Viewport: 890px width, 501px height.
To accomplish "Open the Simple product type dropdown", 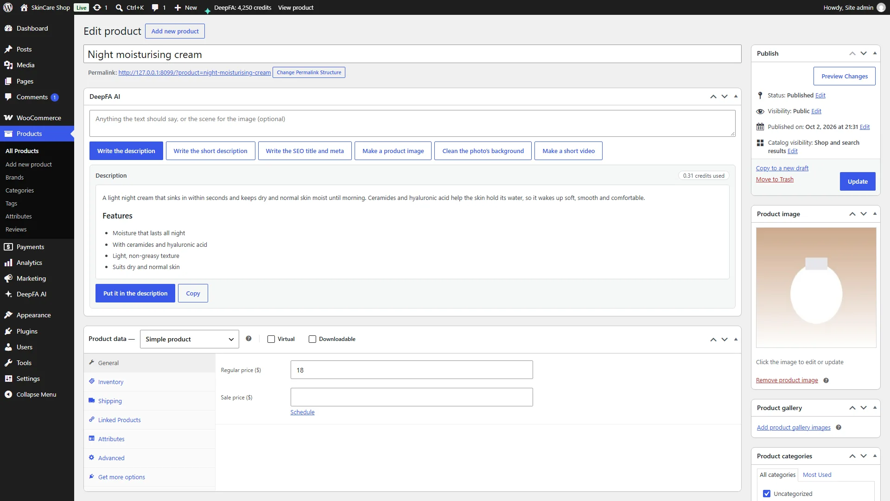I will (x=190, y=339).
